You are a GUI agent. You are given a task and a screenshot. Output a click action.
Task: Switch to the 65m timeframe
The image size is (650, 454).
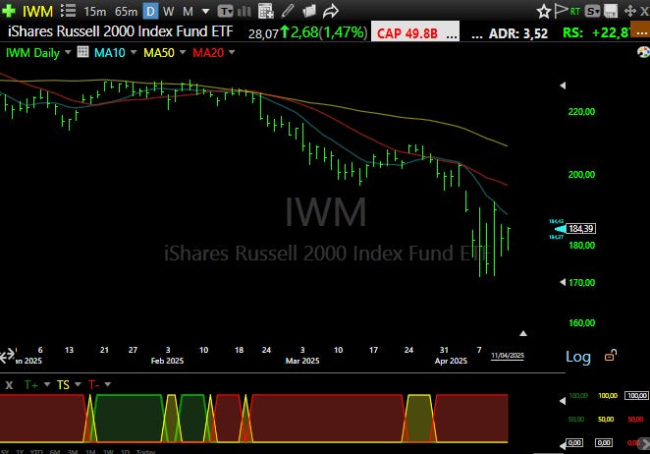[126, 12]
